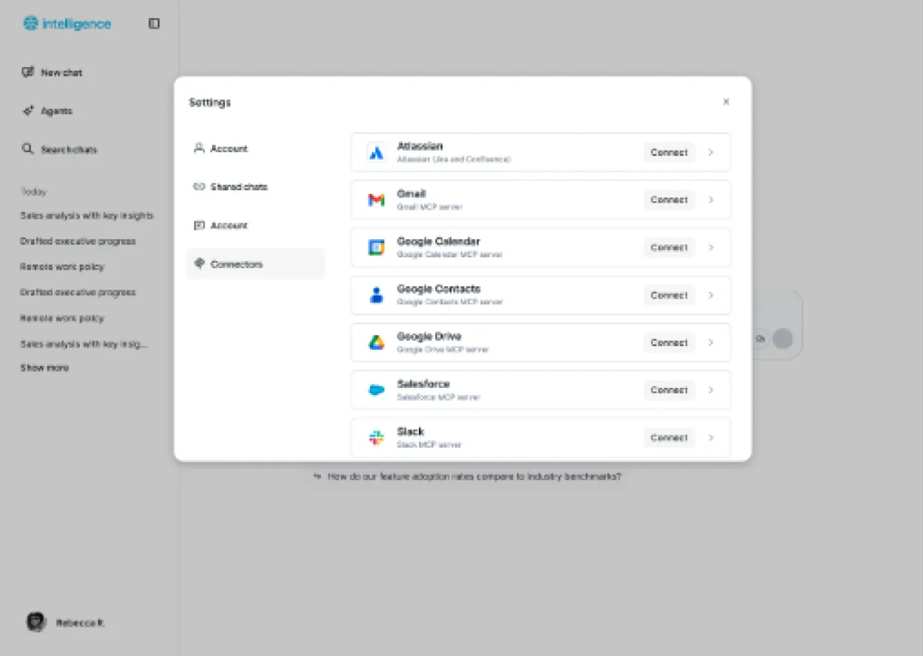Viewport: 923px width, 656px height.
Task: Open the Shared chats settings tab
Action: pyautogui.click(x=238, y=187)
